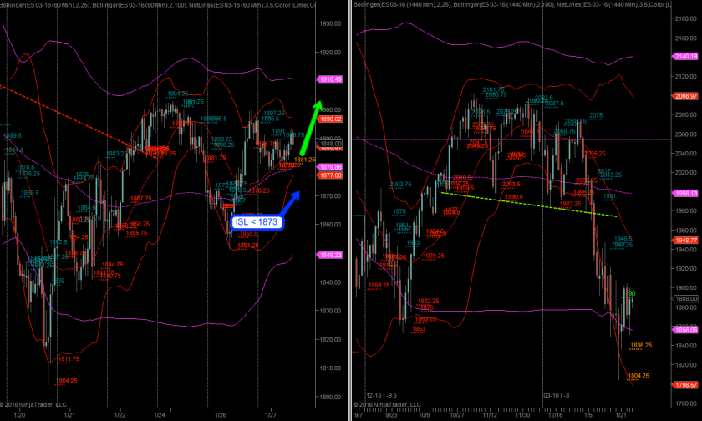Select the 1888.00 last-price marker in the daily chart
The width and height of the screenshot is (702, 421).
(x=686, y=298)
